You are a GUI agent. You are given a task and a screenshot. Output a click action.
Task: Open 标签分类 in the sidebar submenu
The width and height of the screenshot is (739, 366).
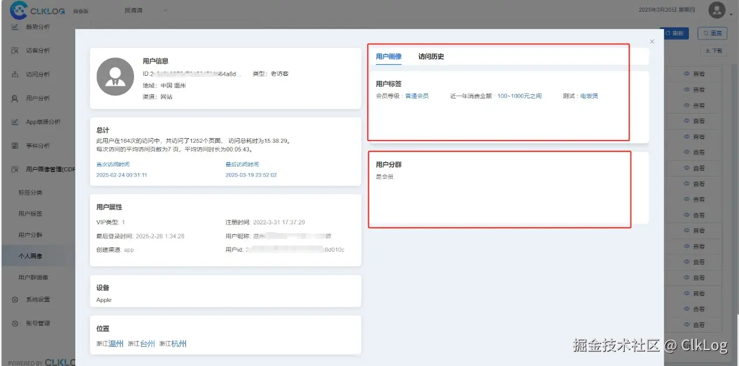30,193
